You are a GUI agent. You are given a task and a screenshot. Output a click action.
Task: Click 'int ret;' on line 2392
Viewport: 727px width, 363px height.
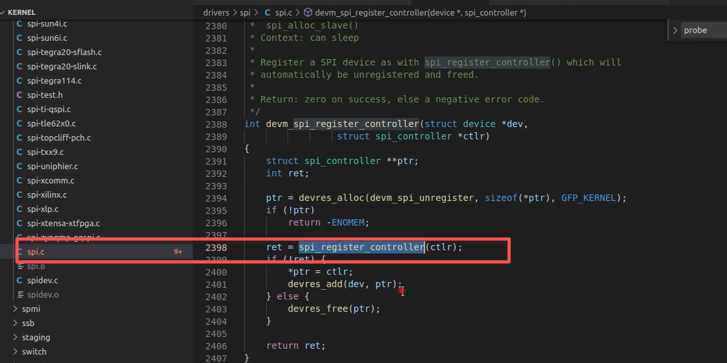tap(288, 174)
